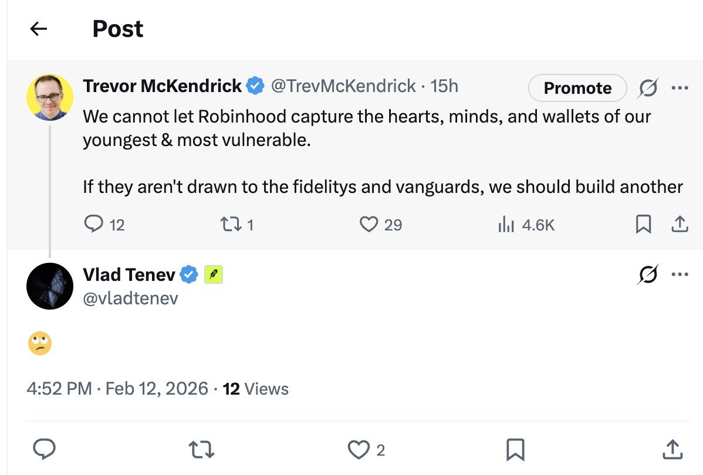Image resolution: width=703 pixels, height=475 pixels.
Task: Open more options on Trevor's post
Action: (x=680, y=88)
